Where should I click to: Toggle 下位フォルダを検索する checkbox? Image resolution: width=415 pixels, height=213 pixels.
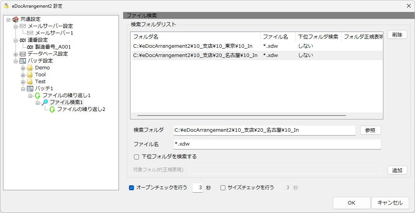point(137,157)
